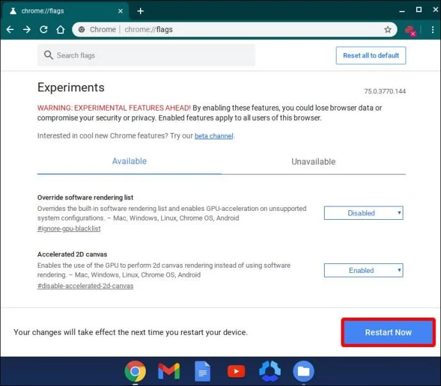Open the blue hexagon app on shelf
Viewport: 441px width, 386px height.
[x=270, y=371]
